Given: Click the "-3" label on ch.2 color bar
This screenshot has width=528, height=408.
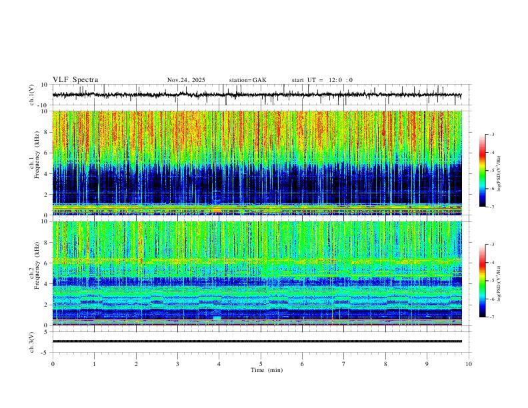Looking at the screenshot, I should pos(491,244).
